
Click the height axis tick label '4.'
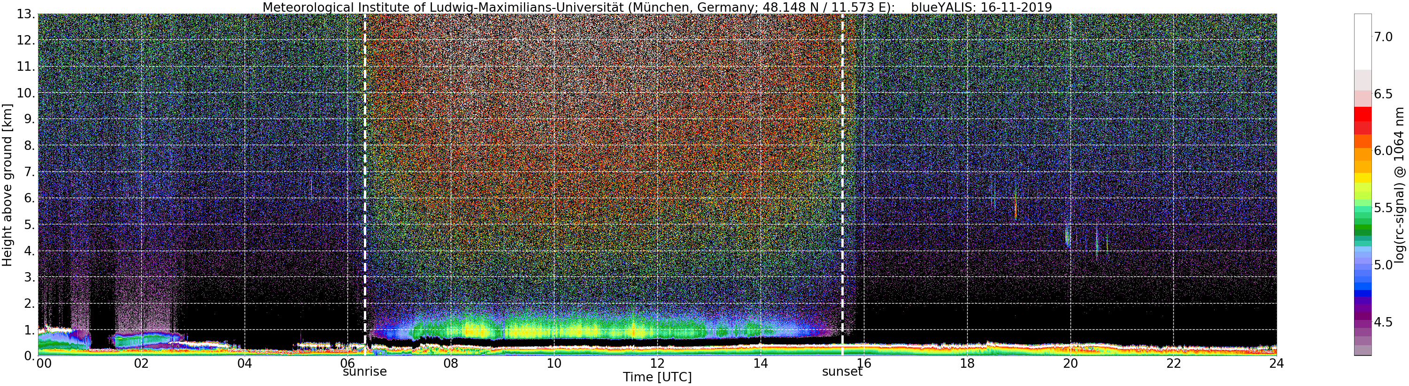coord(30,251)
